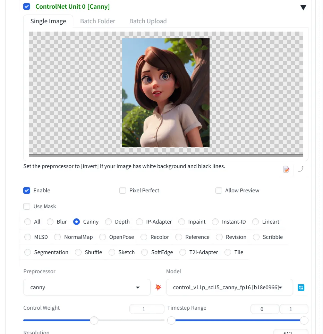Run the preprocessor with the explosion icon
The image size is (323, 334).
click(x=158, y=287)
